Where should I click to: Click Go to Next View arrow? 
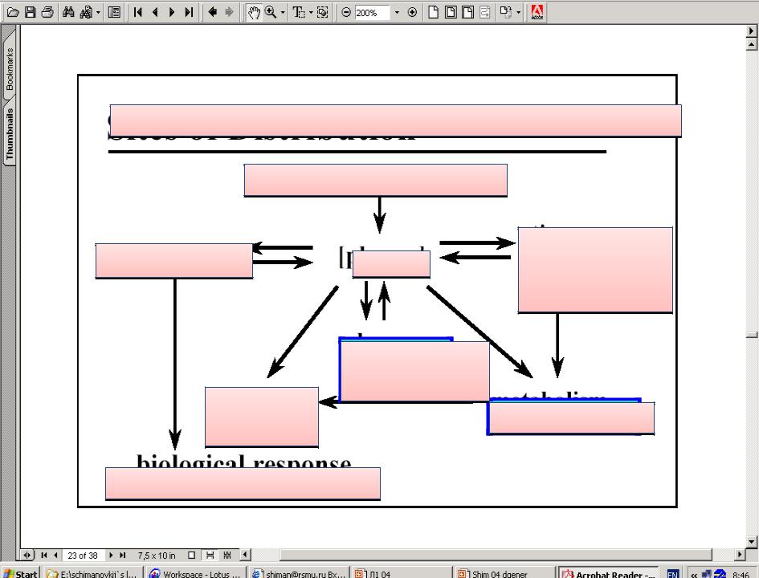229,12
